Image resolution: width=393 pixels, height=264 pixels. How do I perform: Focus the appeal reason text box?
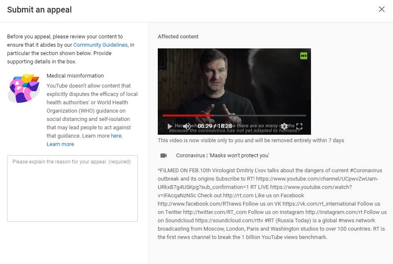click(x=72, y=189)
